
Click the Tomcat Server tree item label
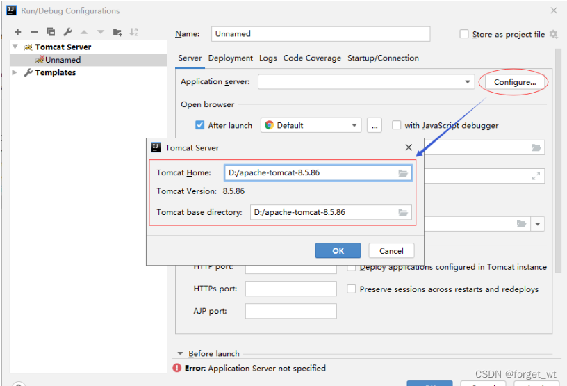pyautogui.click(x=63, y=47)
